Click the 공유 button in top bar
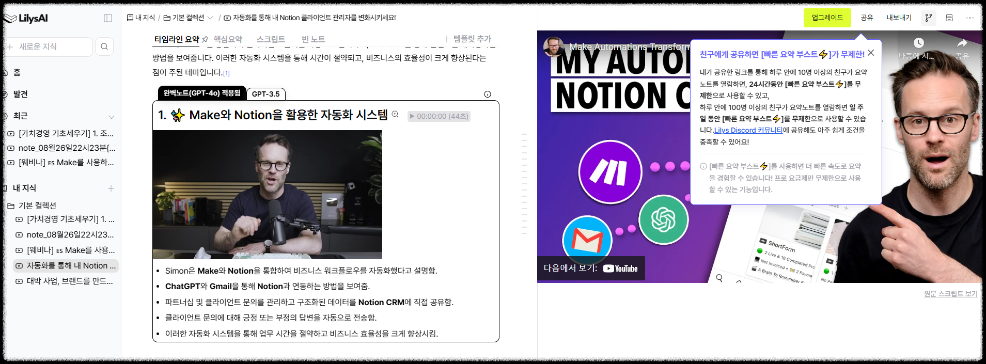 pos(867,18)
